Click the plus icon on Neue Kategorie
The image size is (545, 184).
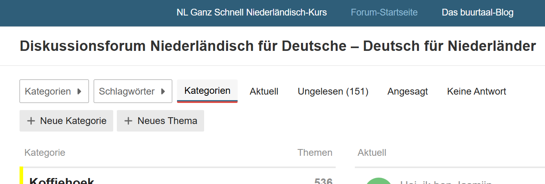(x=31, y=121)
